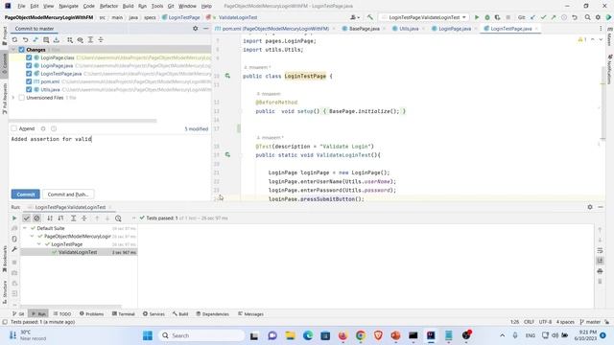Show hidden system tray icons chevron
The height and width of the screenshot is (345, 614).
click(502, 335)
